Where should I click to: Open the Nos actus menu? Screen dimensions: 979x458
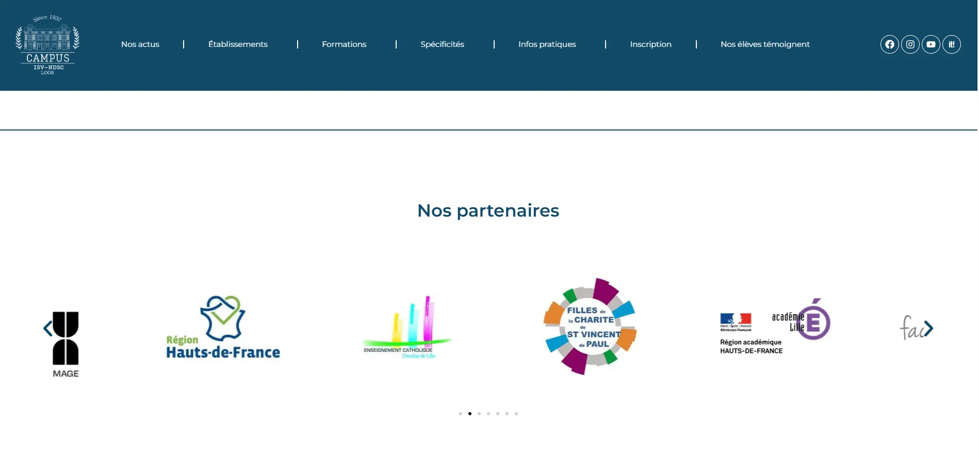[140, 44]
